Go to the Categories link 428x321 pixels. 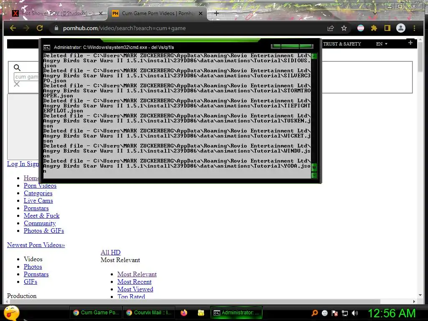click(38, 193)
